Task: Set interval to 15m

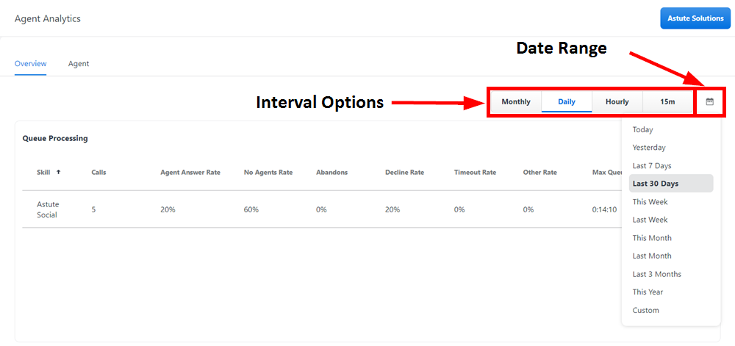Action: [667, 102]
